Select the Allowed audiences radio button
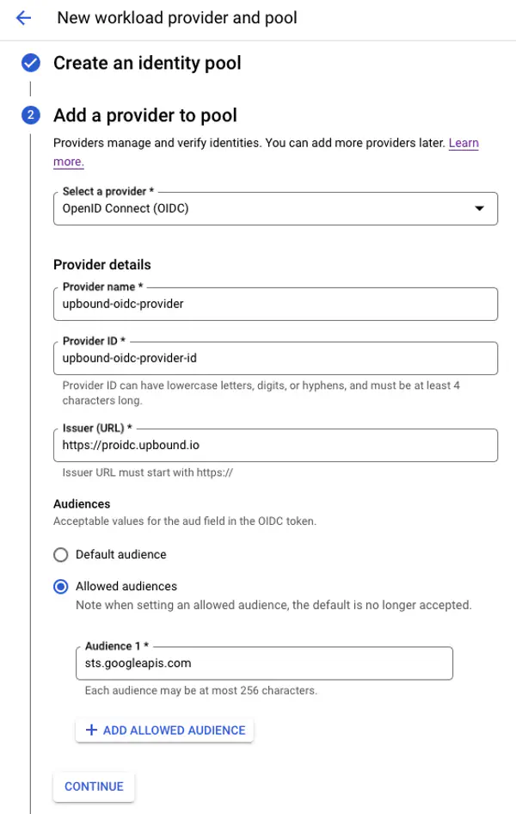 (x=60, y=586)
